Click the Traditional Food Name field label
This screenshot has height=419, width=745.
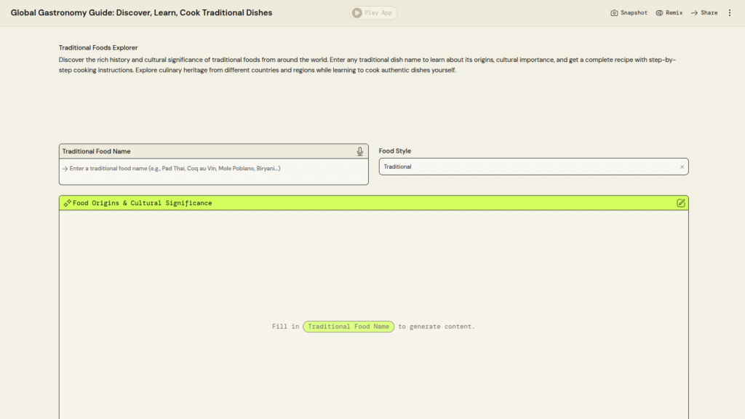pyautogui.click(x=96, y=151)
